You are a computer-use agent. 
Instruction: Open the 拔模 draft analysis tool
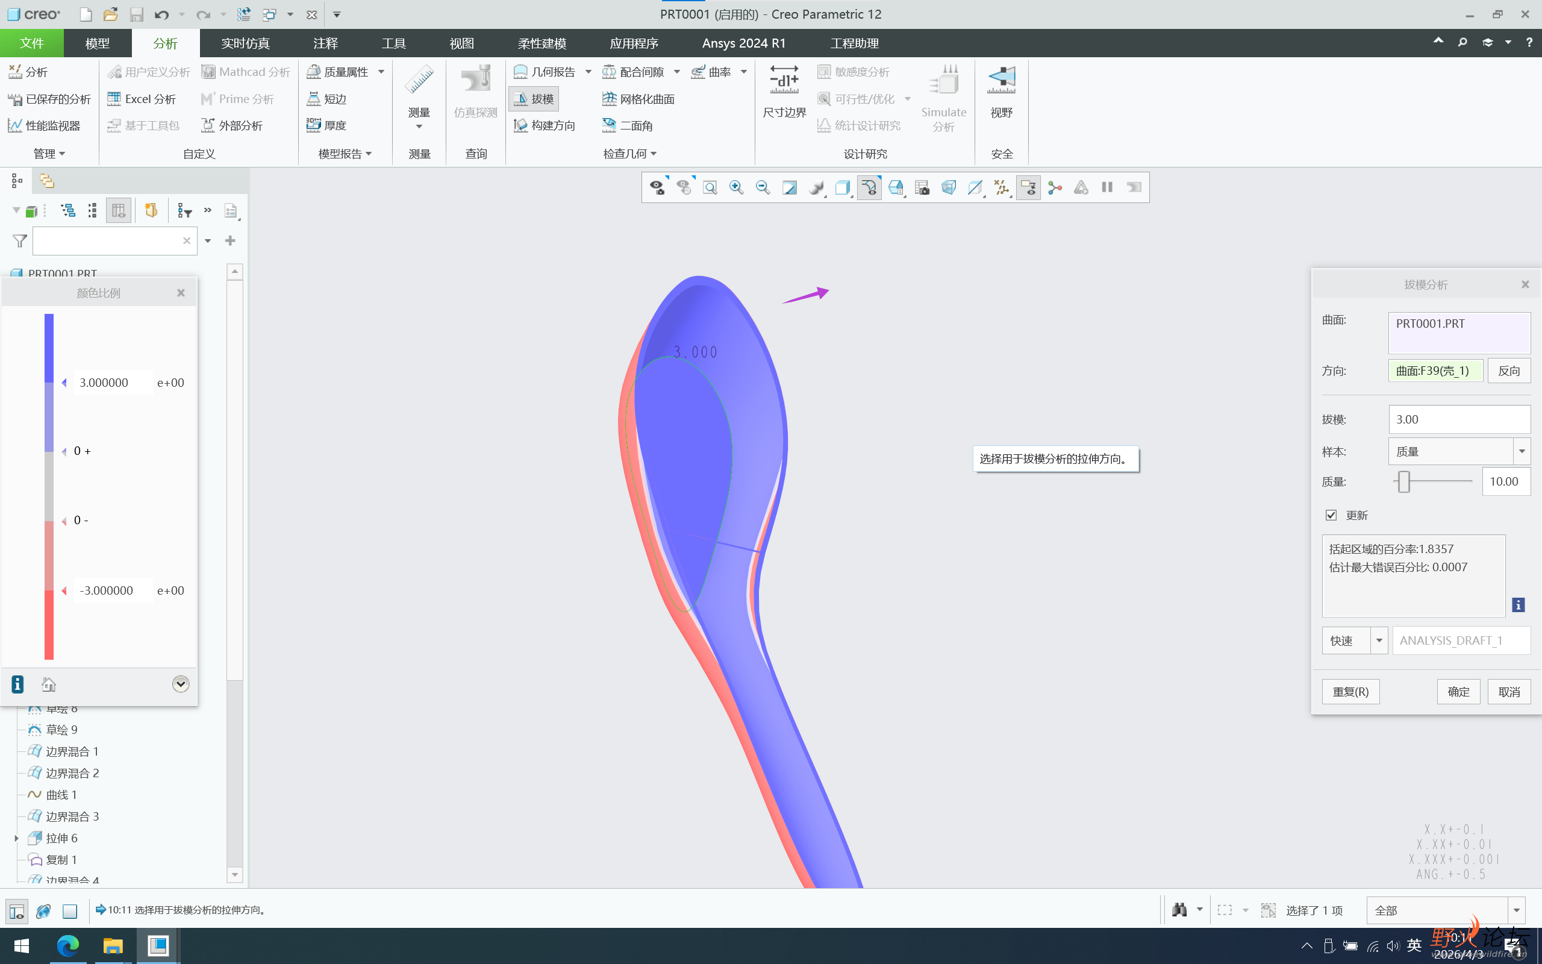[x=534, y=99]
